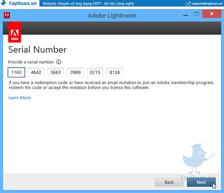
Task: Select the serial field containing 8126
Action: [x=115, y=72]
